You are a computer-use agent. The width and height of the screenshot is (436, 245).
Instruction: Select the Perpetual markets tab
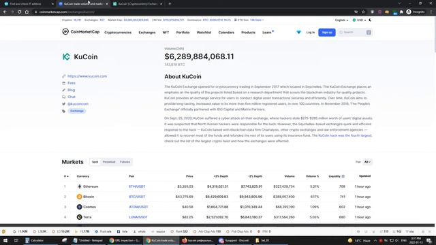click(109, 162)
